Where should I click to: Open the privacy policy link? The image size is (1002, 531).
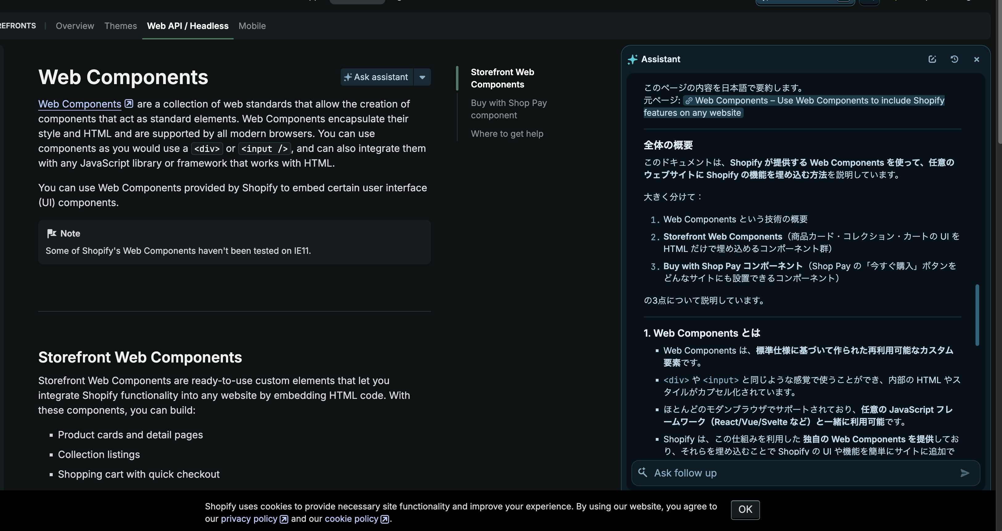[x=249, y=519]
